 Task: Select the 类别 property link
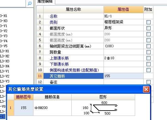[x=53, y=22]
